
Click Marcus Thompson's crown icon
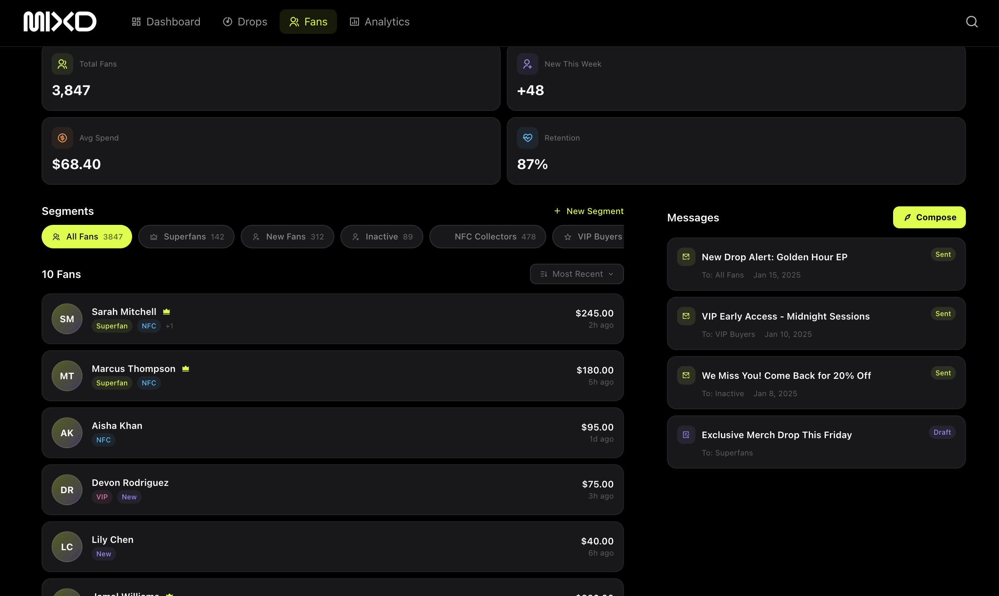pos(186,369)
